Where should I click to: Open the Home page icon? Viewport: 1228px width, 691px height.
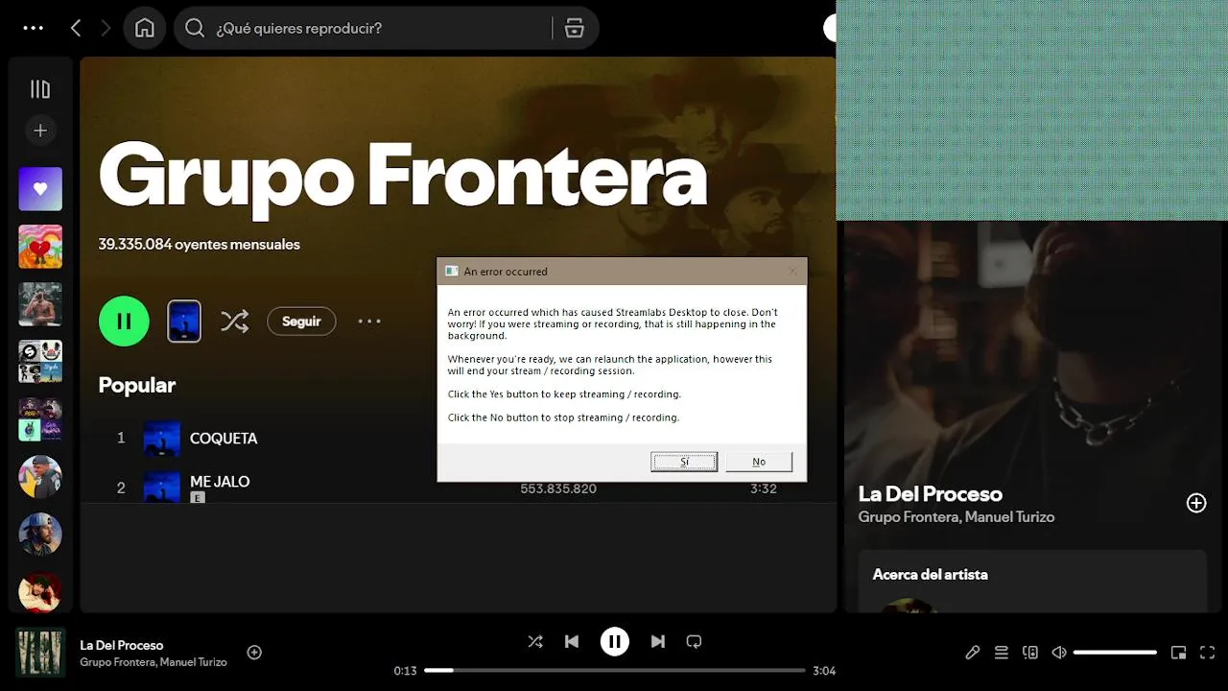click(145, 28)
